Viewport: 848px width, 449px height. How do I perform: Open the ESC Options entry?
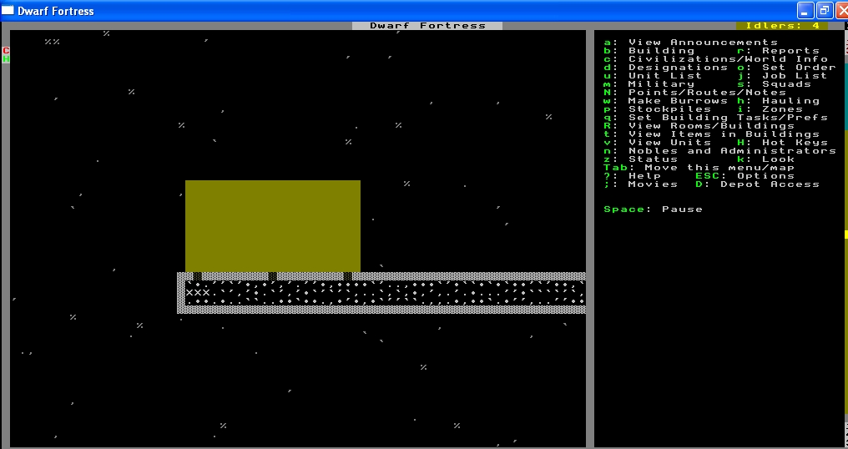(x=745, y=176)
